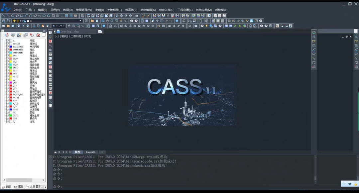Click the Redo arrow icon
This screenshot has width=359, height=193.
click(61, 26)
